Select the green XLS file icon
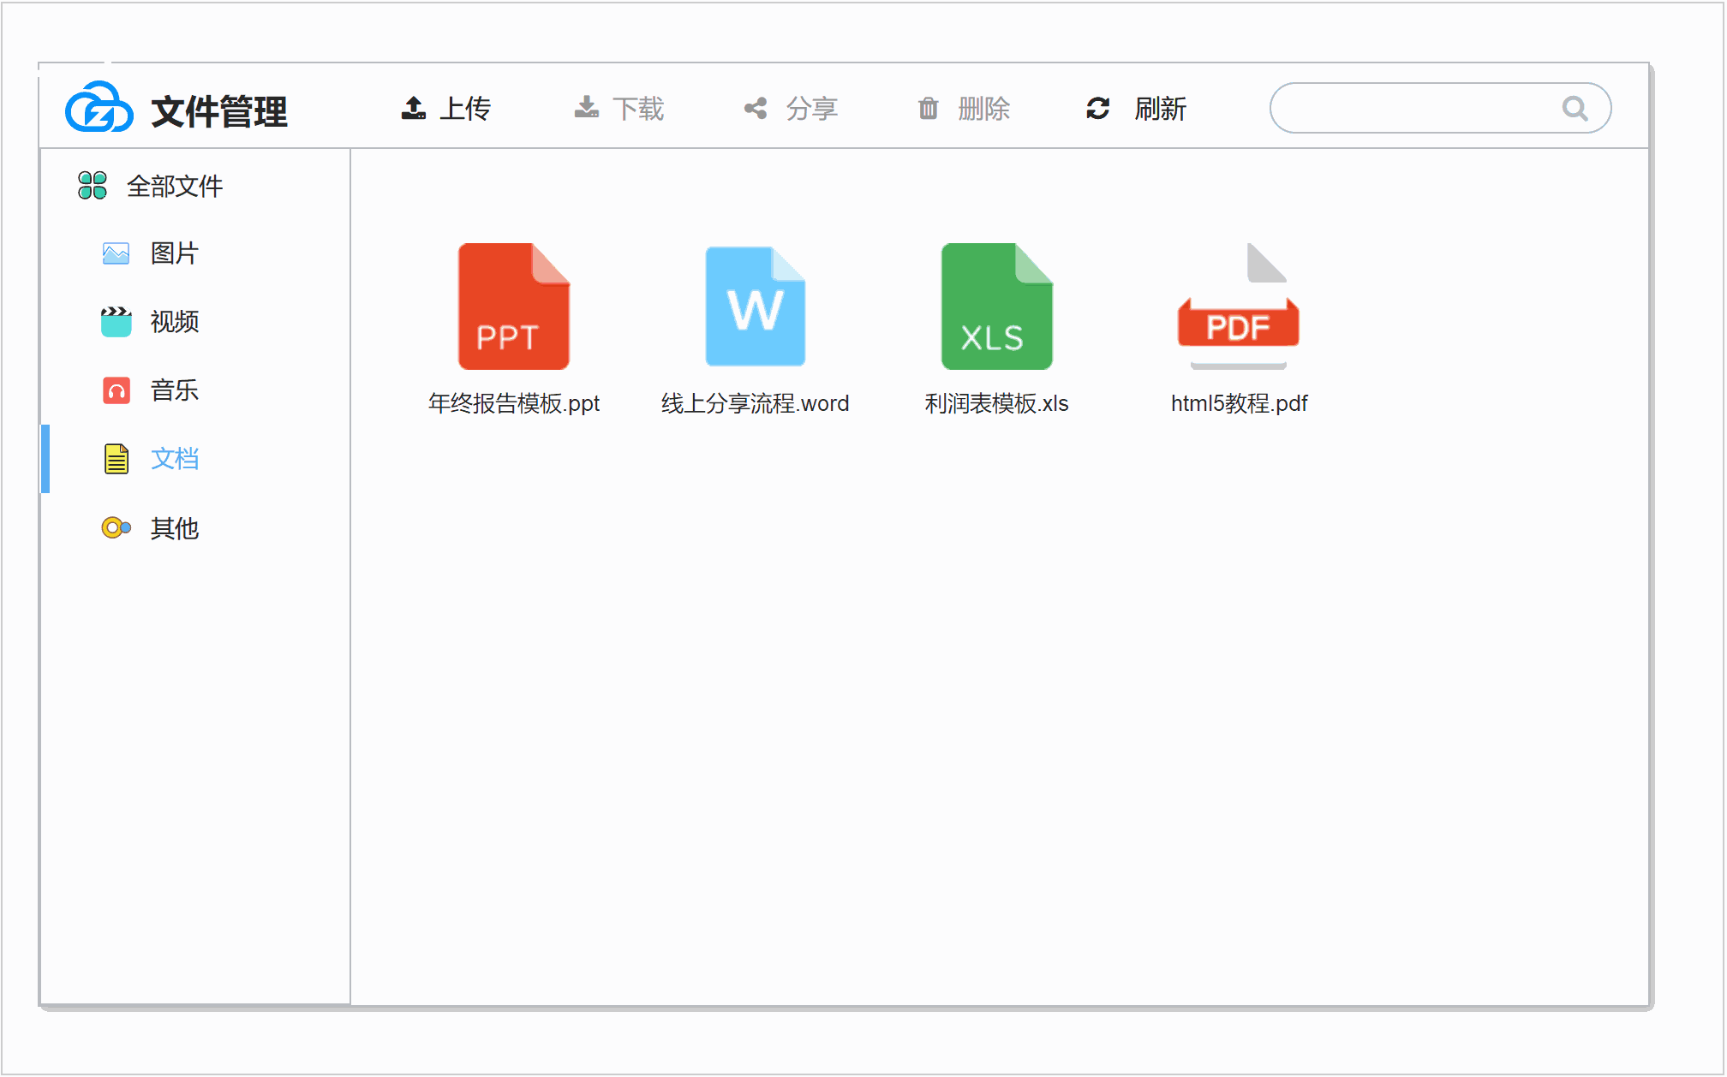The height and width of the screenshot is (1077, 1727). tap(996, 306)
